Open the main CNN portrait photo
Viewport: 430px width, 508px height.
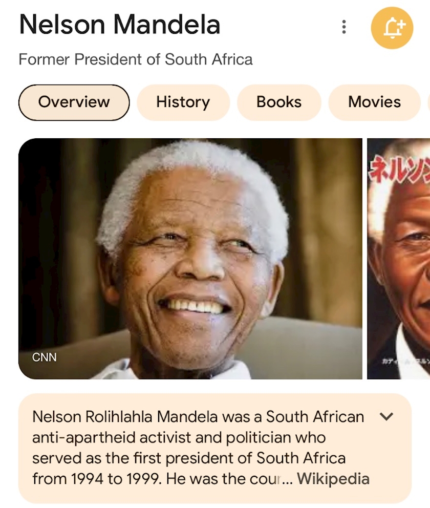click(190, 259)
